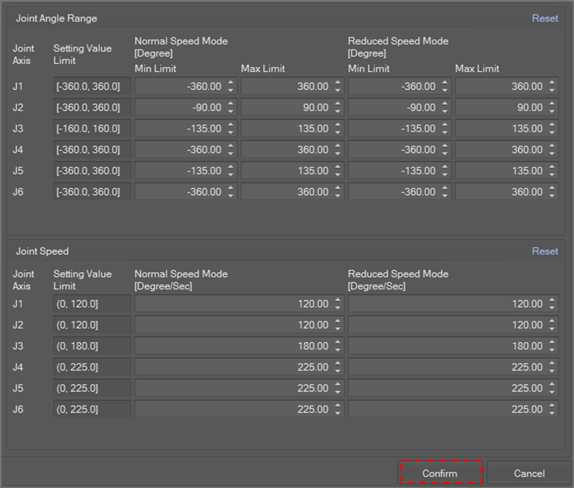Decrease J4 Reduced Speed Mode max angle limit
This screenshot has width=574, height=488.
tap(552, 154)
